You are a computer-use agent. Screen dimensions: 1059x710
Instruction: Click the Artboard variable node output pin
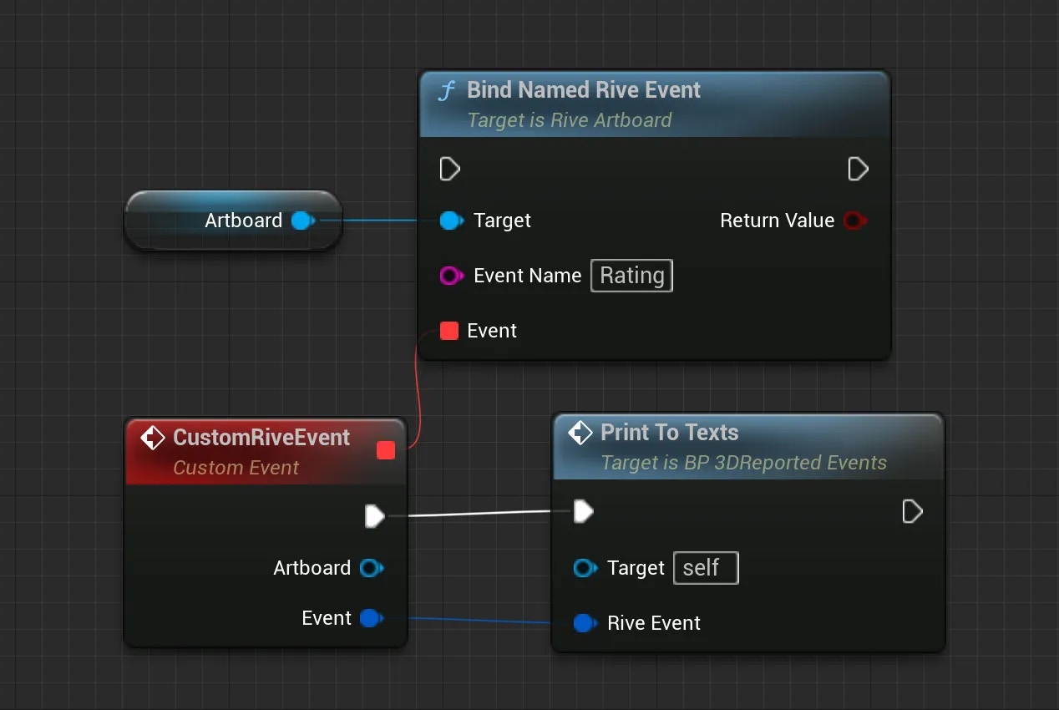(302, 221)
